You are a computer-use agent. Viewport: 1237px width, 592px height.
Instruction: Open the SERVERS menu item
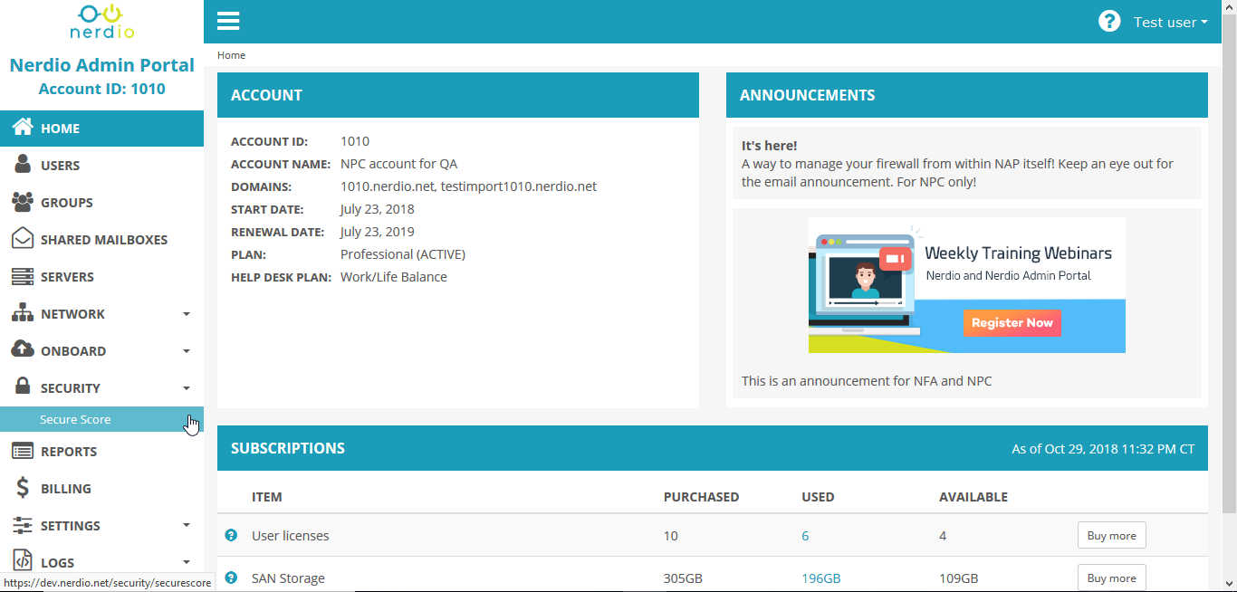(101, 277)
